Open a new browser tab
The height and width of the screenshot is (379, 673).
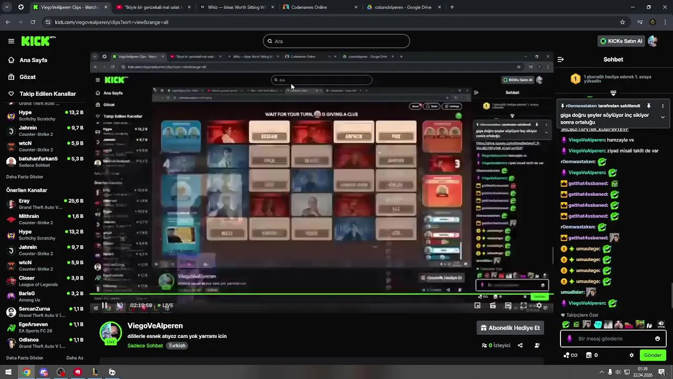click(452, 7)
